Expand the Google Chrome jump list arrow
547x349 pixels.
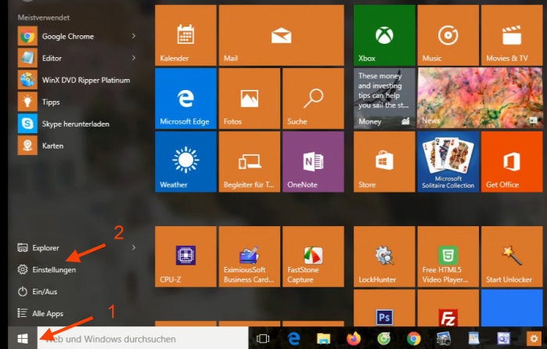point(134,36)
